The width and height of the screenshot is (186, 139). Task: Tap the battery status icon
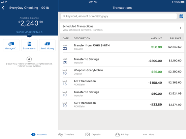183,2
